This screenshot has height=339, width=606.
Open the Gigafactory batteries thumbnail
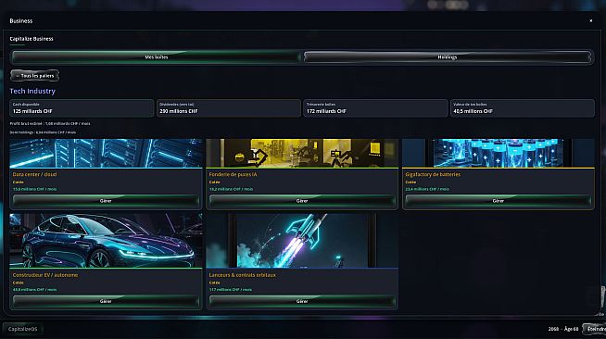tap(499, 153)
